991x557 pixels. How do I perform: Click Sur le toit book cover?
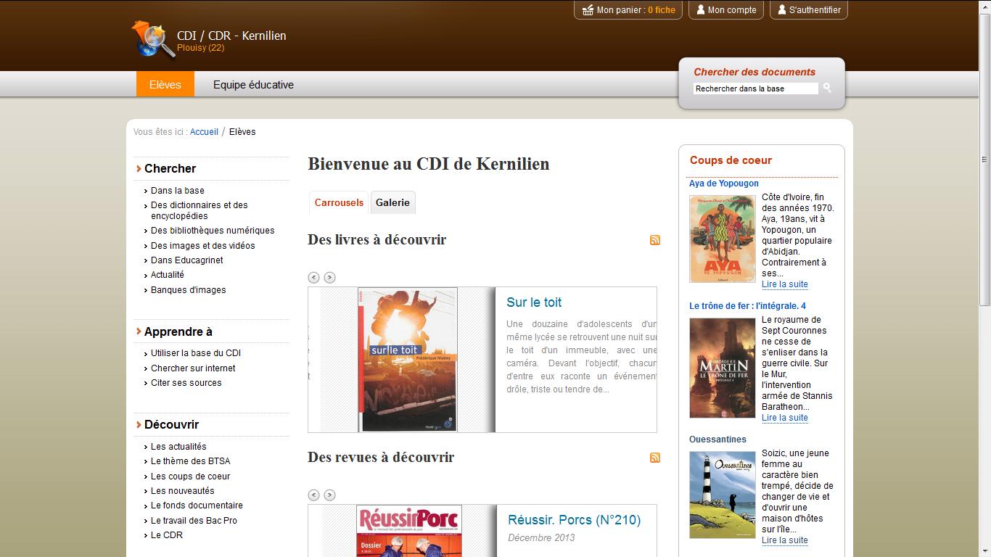click(408, 360)
